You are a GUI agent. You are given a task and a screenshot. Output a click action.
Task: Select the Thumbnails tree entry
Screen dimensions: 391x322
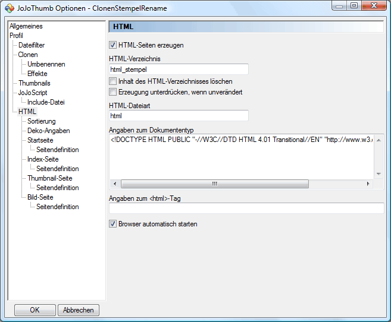pos(35,83)
